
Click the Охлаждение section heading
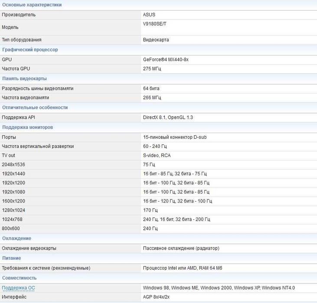pos(16,238)
